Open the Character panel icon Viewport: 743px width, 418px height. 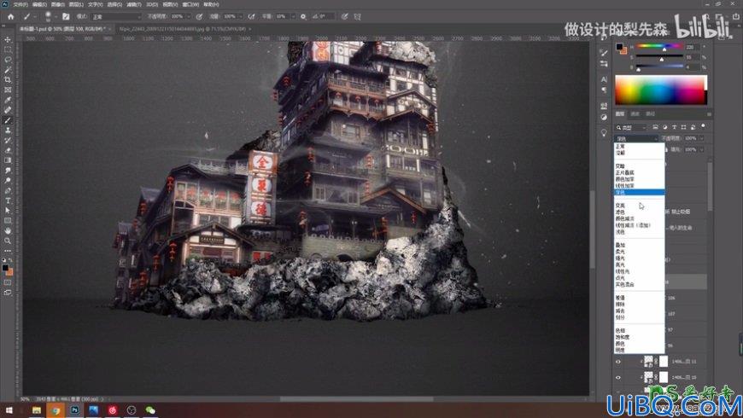pyautogui.click(x=604, y=79)
